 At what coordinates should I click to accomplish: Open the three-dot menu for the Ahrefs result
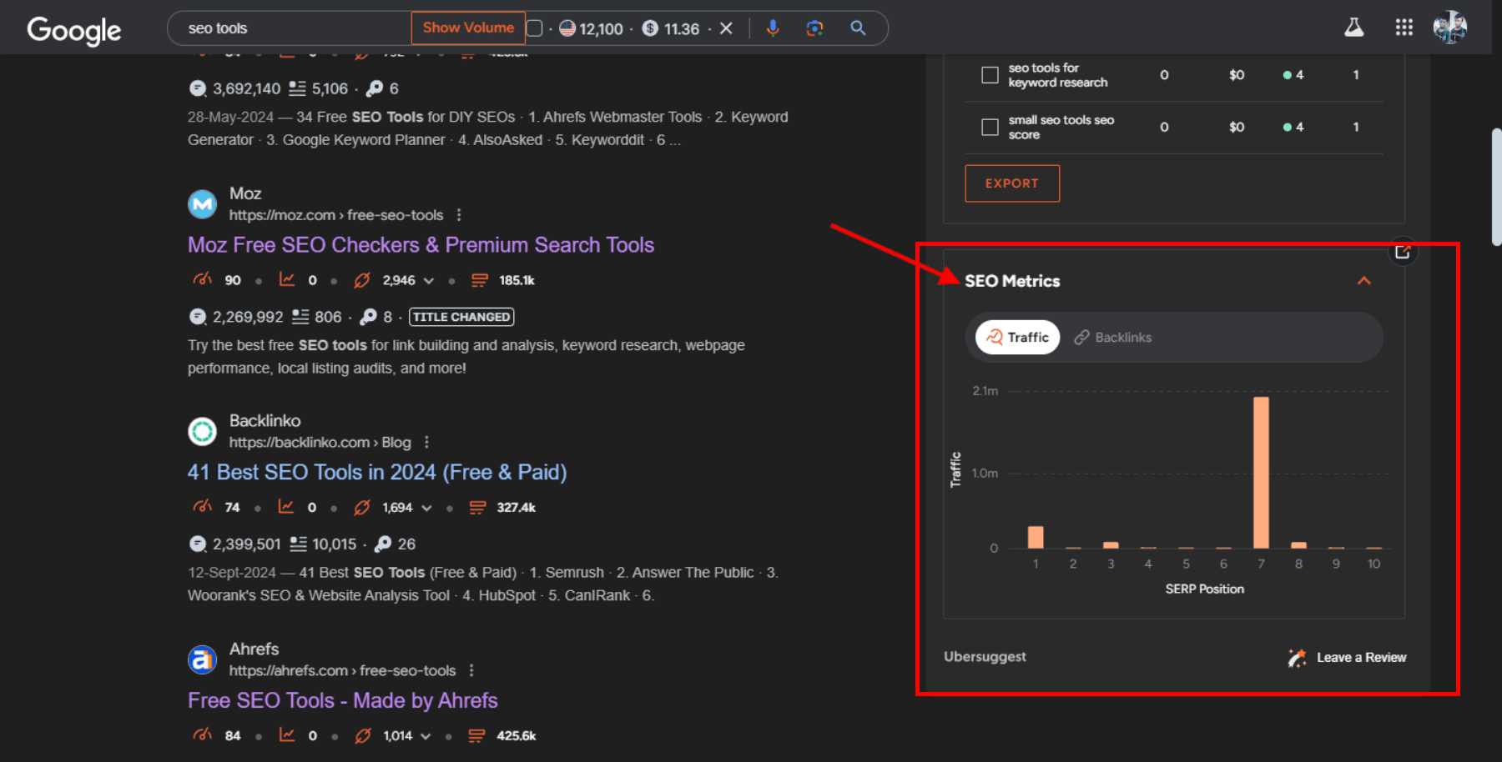coord(471,670)
